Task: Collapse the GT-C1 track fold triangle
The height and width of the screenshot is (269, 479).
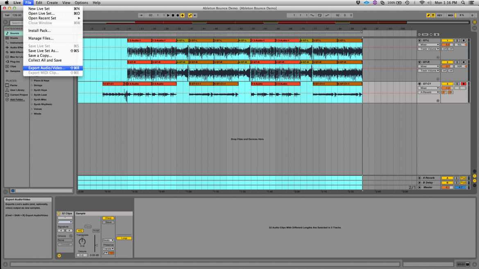Action: [419, 84]
